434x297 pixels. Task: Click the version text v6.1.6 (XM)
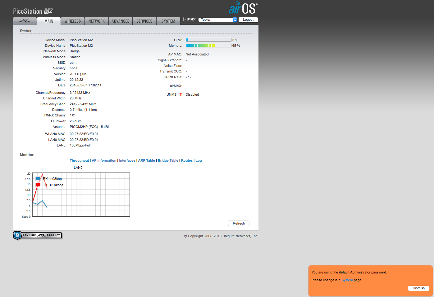pyautogui.click(x=79, y=74)
